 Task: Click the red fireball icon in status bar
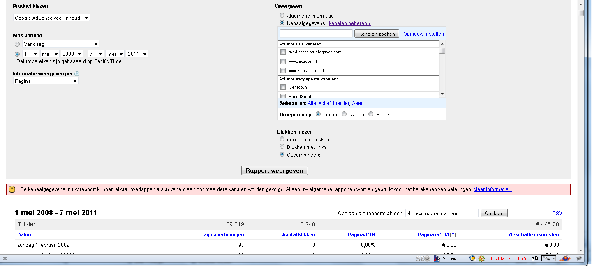click(565, 259)
